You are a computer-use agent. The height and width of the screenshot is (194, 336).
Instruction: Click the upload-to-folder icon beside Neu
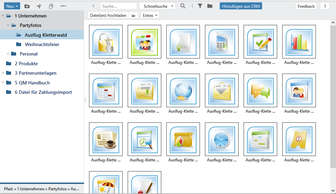27,6
